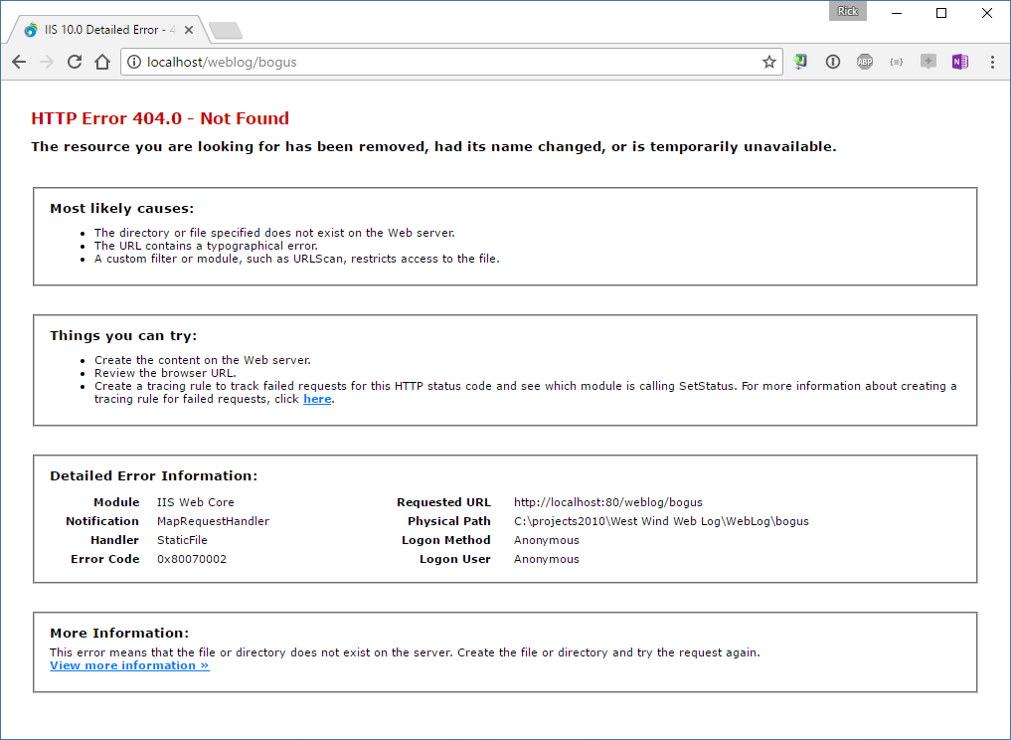View site information icon in address bar
This screenshot has width=1011, height=740.
coord(134,62)
